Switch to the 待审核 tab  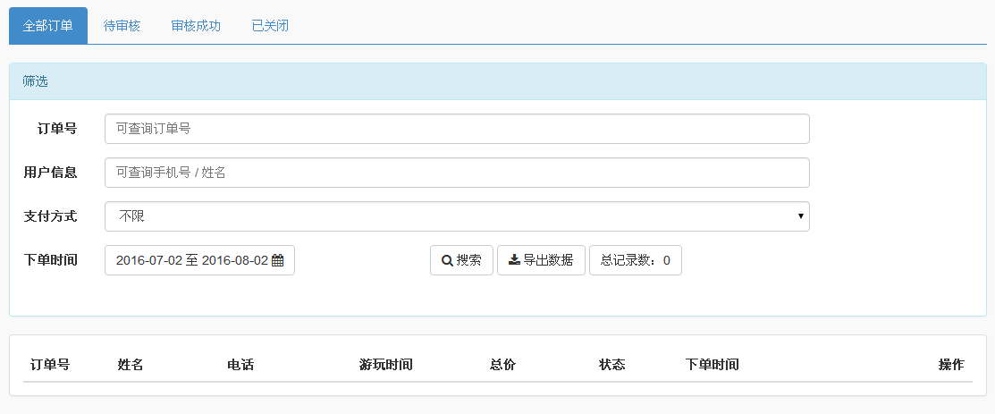coord(122,26)
